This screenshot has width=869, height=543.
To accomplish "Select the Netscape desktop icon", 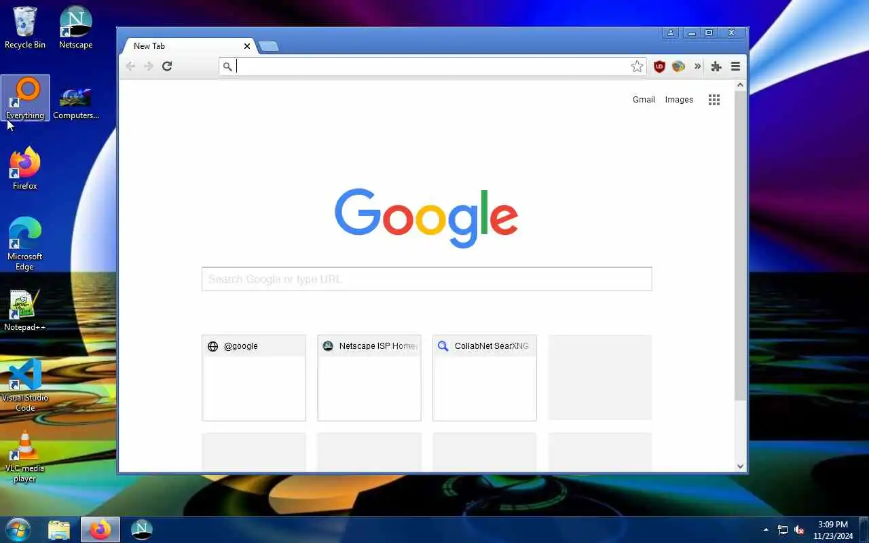I will pos(75,28).
